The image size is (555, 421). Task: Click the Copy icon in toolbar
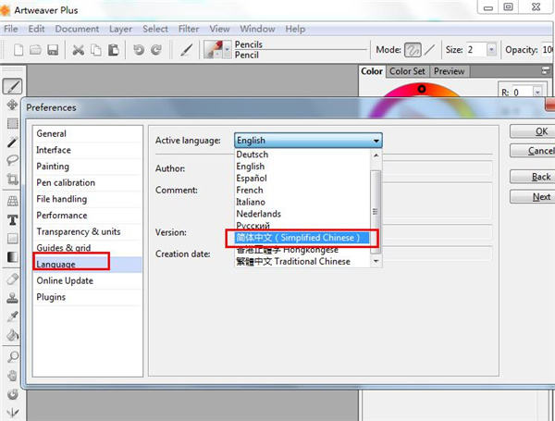coord(96,50)
